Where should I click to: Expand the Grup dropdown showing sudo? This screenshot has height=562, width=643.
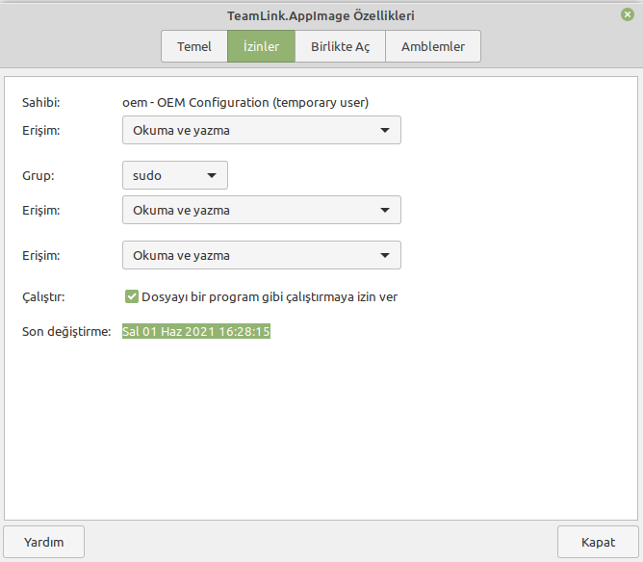pos(174,175)
